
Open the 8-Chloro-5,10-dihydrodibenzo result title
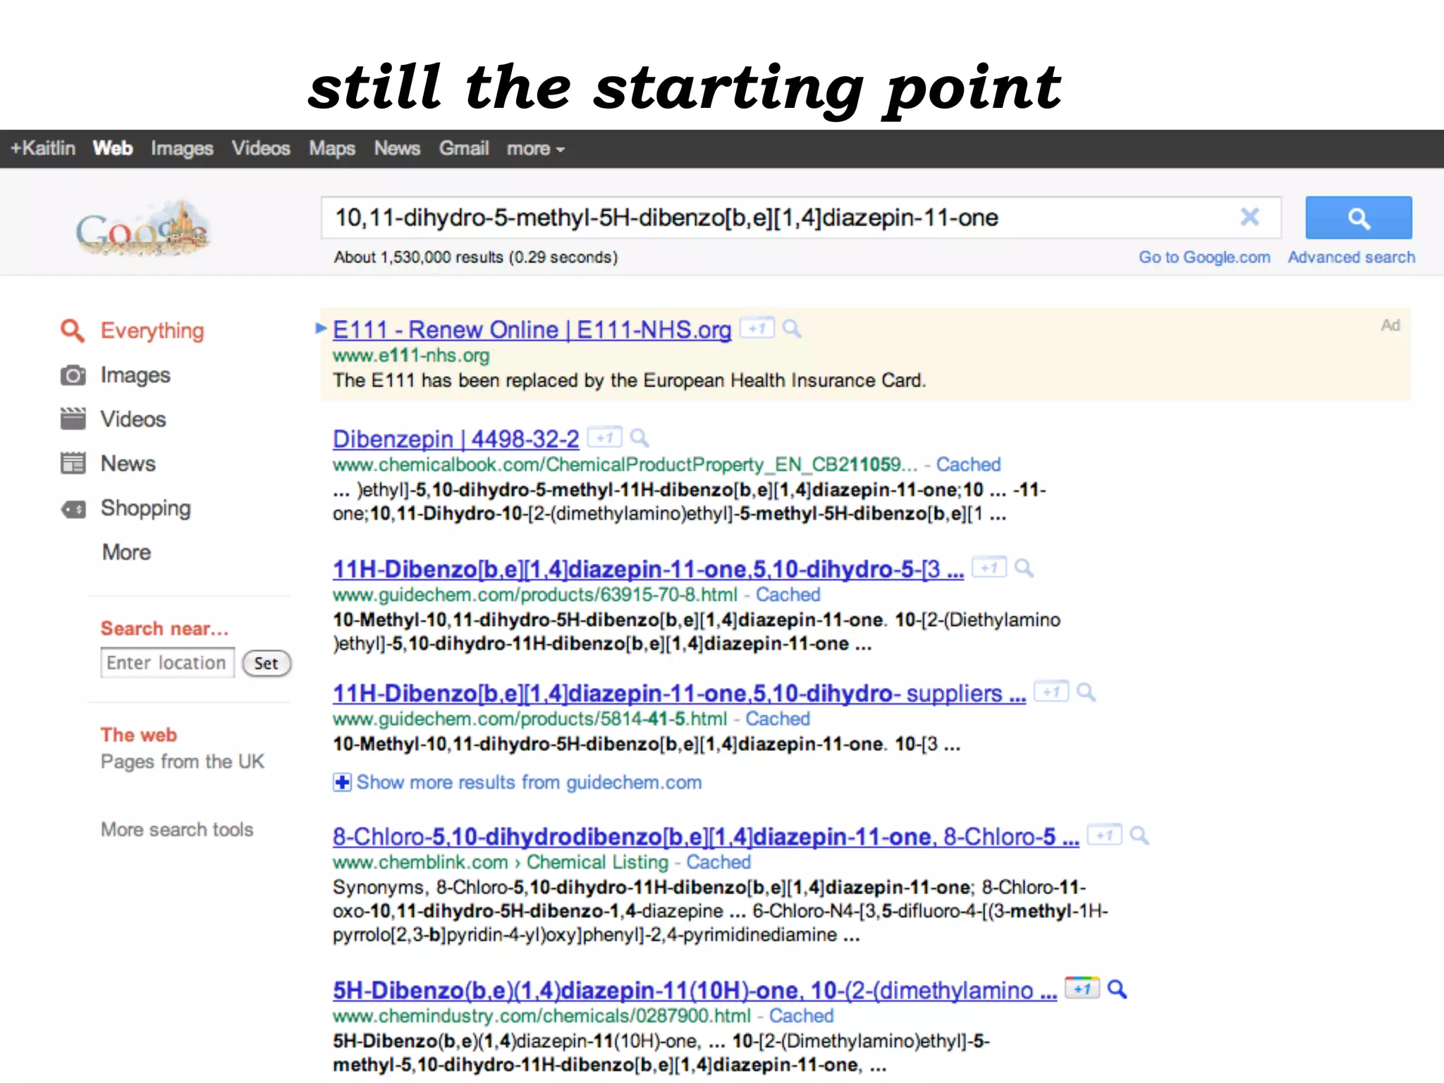pos(706,837)
